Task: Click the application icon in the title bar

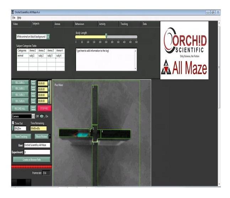Action: tap(13, 12)
